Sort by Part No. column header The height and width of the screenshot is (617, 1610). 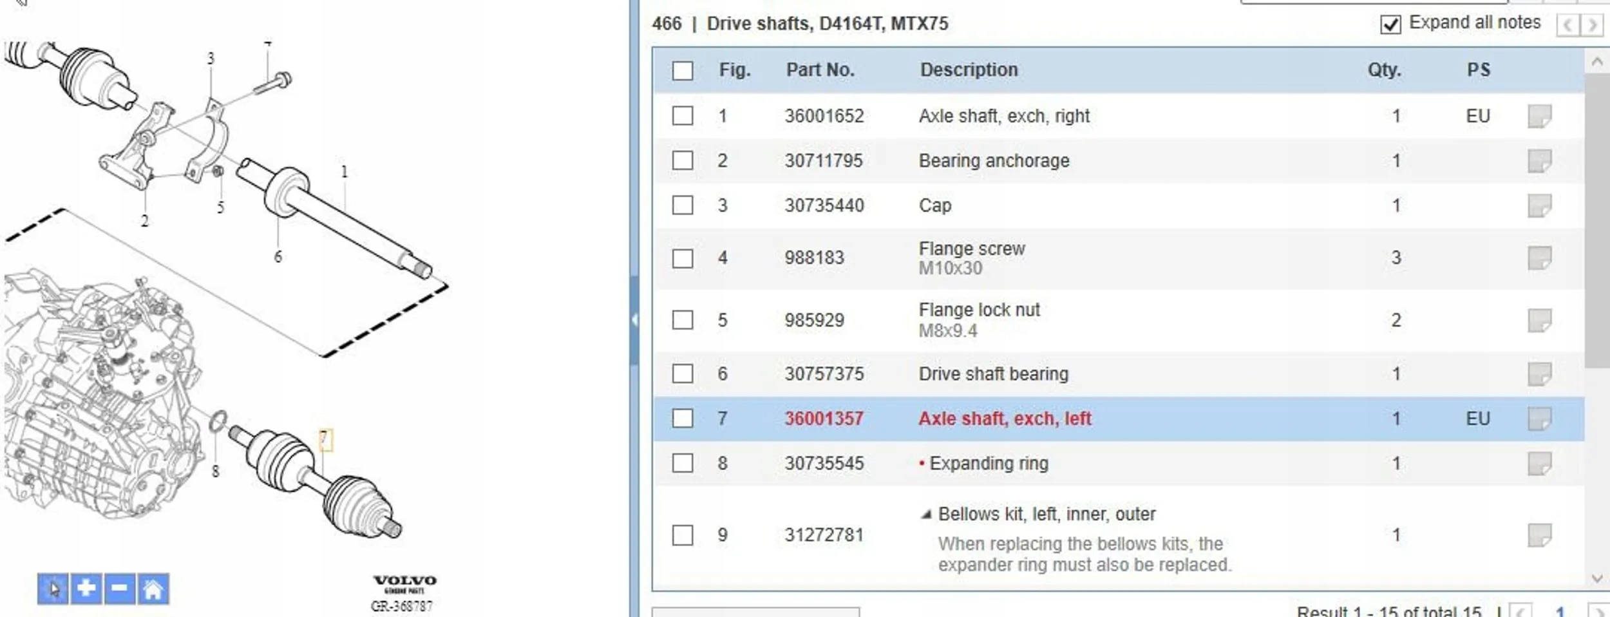coord(820,70)
